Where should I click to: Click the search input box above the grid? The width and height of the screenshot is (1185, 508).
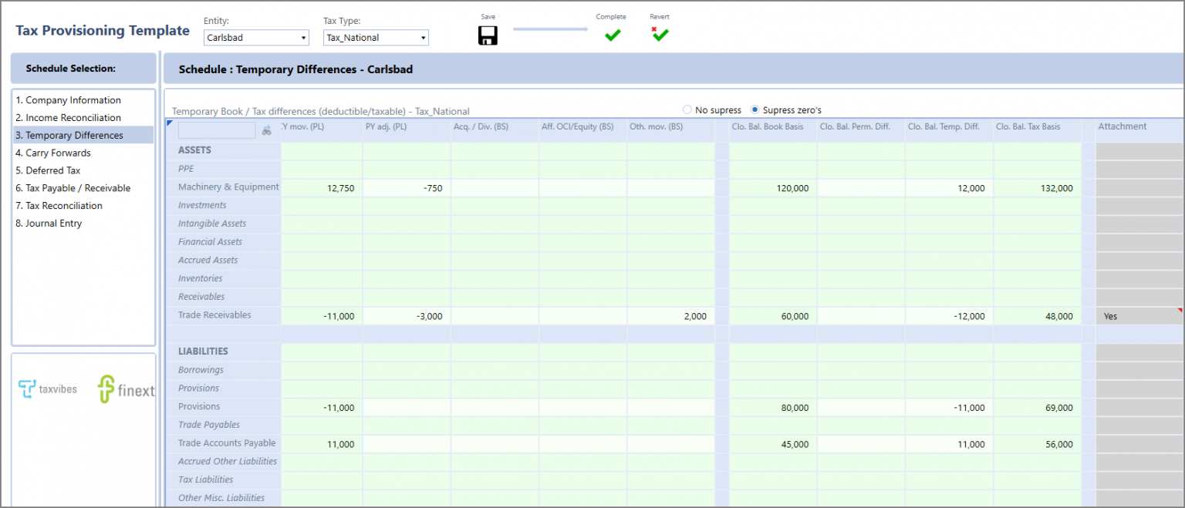pos(216,130)
